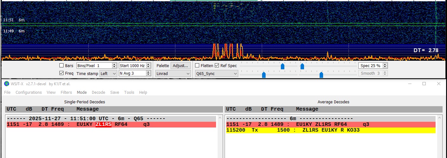This screenshot has width=447, height=158.
Task: Click up arrow of Spec 25 % spinner
Action: click(x=385, y=64)
